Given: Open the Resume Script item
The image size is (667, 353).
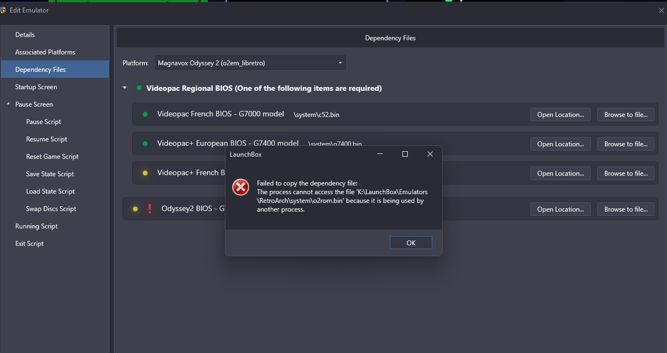Looking at the screenshot, I should click(x=47, y=139).
